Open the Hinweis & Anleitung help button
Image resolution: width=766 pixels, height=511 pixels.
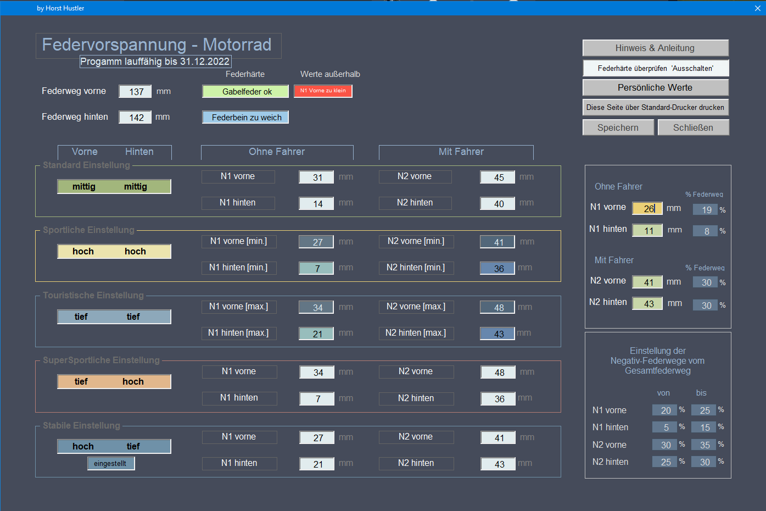coord(655,48)
